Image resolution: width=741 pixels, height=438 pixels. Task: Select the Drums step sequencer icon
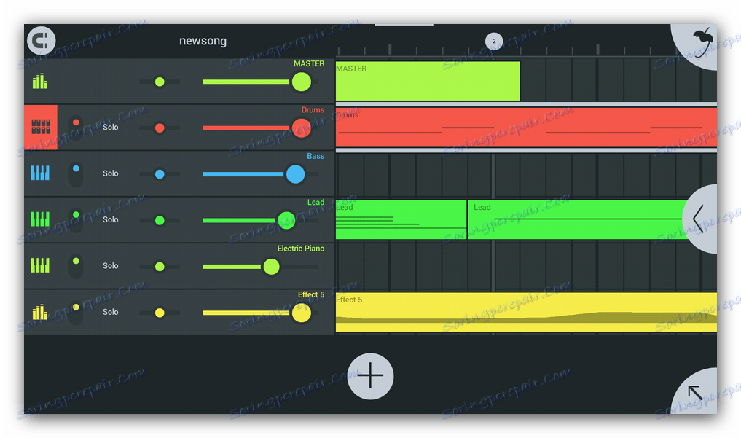click(x=41, y=127)
